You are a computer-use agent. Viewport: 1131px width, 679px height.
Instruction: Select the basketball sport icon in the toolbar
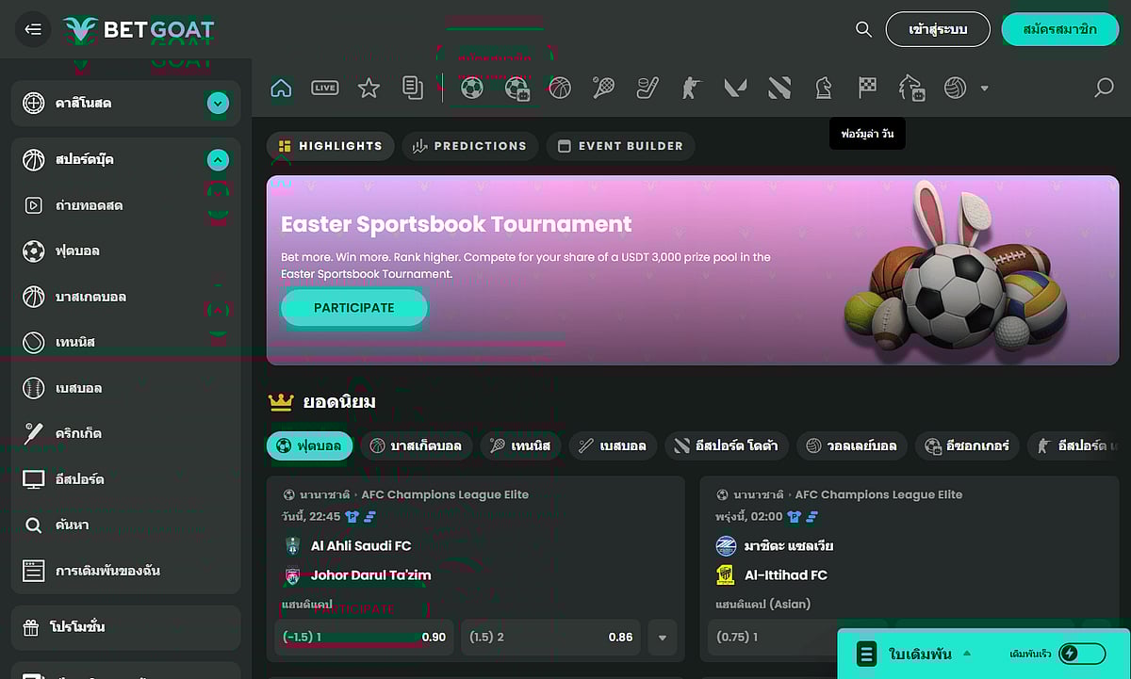[x=562, y=88]
